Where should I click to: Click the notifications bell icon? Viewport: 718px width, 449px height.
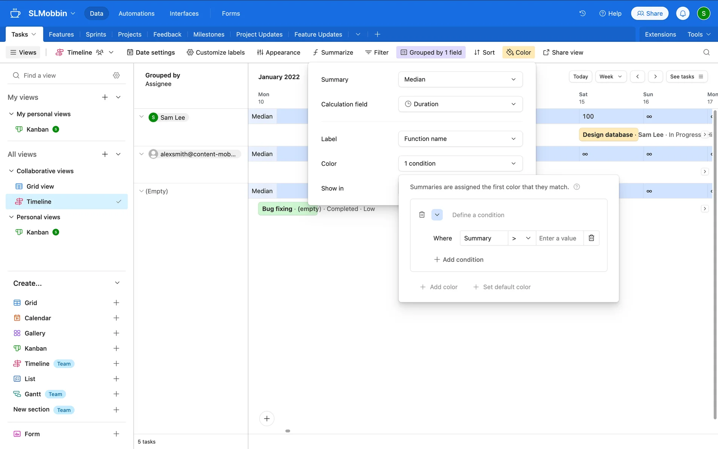[x=682, y=13]
